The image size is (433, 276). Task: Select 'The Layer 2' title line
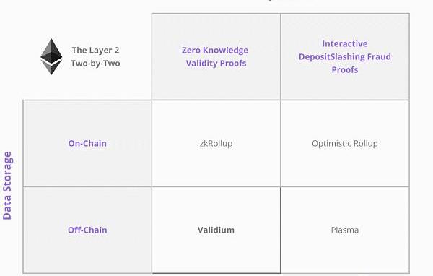(95, 51)
